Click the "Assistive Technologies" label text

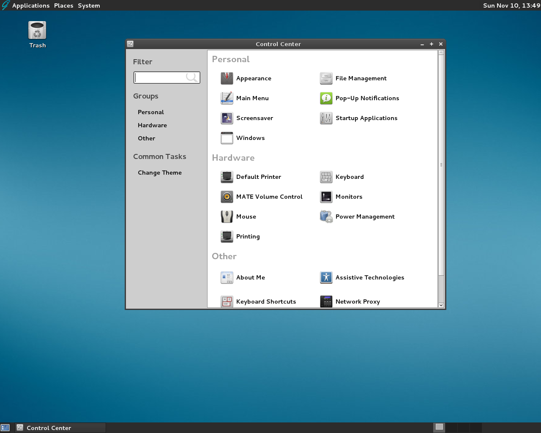click(x=370, y=277)
